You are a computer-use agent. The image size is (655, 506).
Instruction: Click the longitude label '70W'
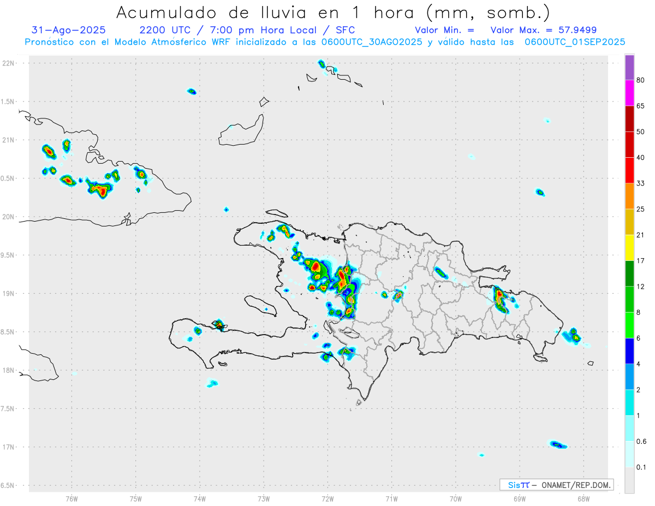456,498
